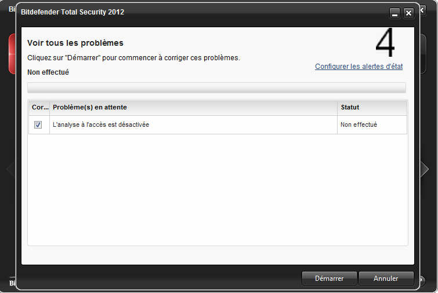Click the Non effectué status cell
The width and height of the screenshot is (438, 293).
359,124
